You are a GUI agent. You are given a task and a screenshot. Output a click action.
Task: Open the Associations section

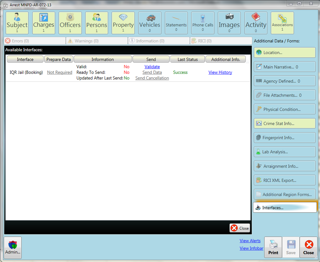pos(282,23)
